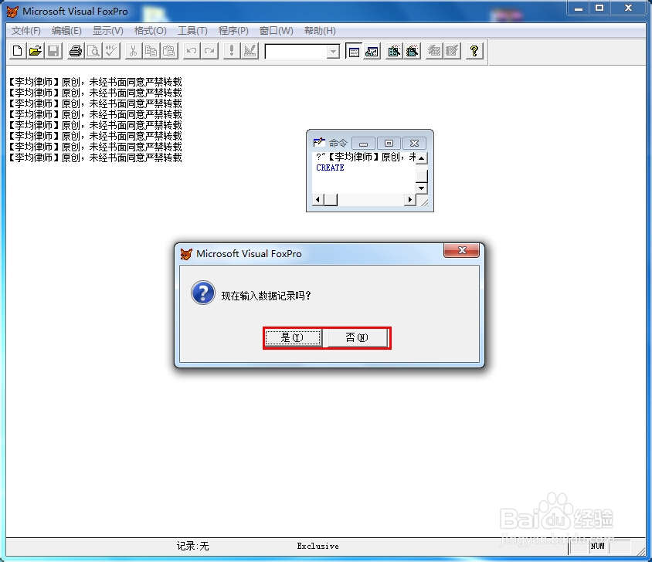The height and width of the screenshot is (562, 652).
Task: Click the CREATE line in command window
Action: (330, 168)
